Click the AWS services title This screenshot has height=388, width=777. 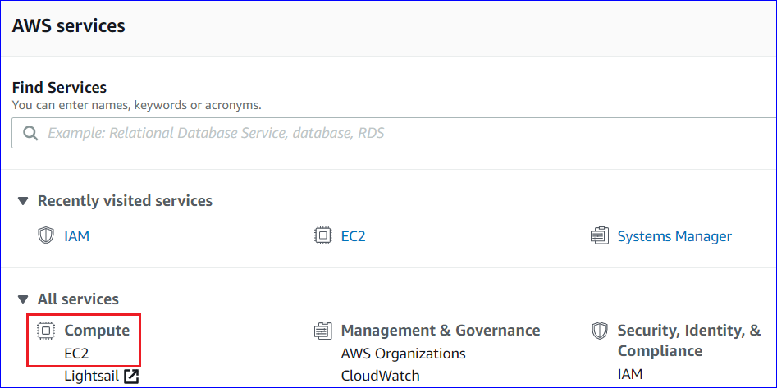(68, 25)
